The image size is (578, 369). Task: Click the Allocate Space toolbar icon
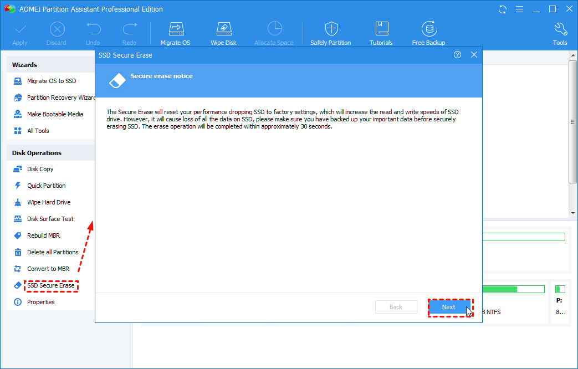coord(274,29)
